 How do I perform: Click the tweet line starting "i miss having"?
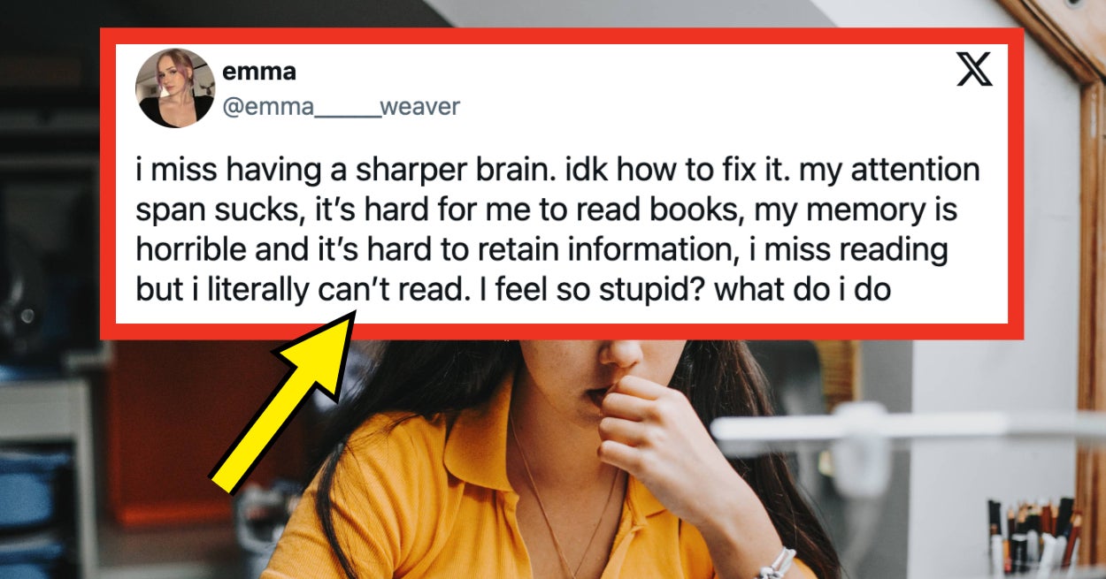tap(557, 169)
